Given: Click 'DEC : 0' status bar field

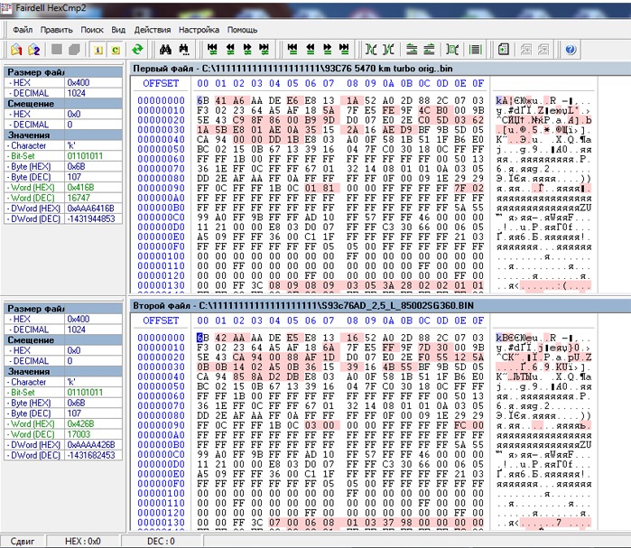Looking at the screenshot, I should tap(161, 541).
